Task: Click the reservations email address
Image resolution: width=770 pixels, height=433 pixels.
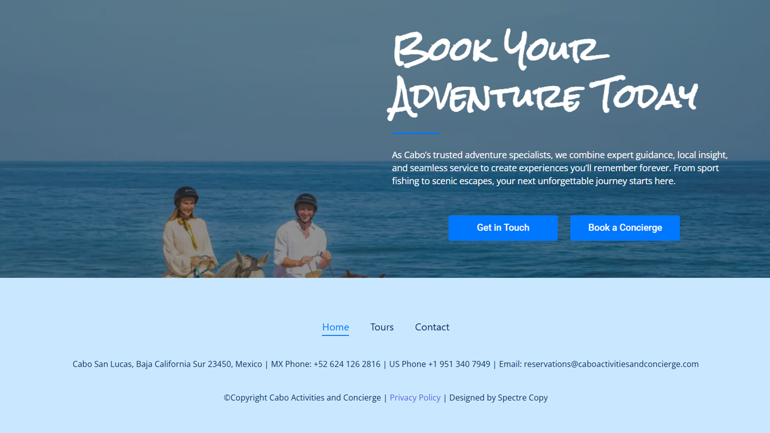Action: pos(611,364)
